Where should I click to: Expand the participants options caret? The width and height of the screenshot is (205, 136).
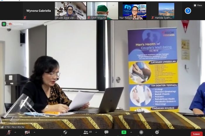(x=96, y=132)
